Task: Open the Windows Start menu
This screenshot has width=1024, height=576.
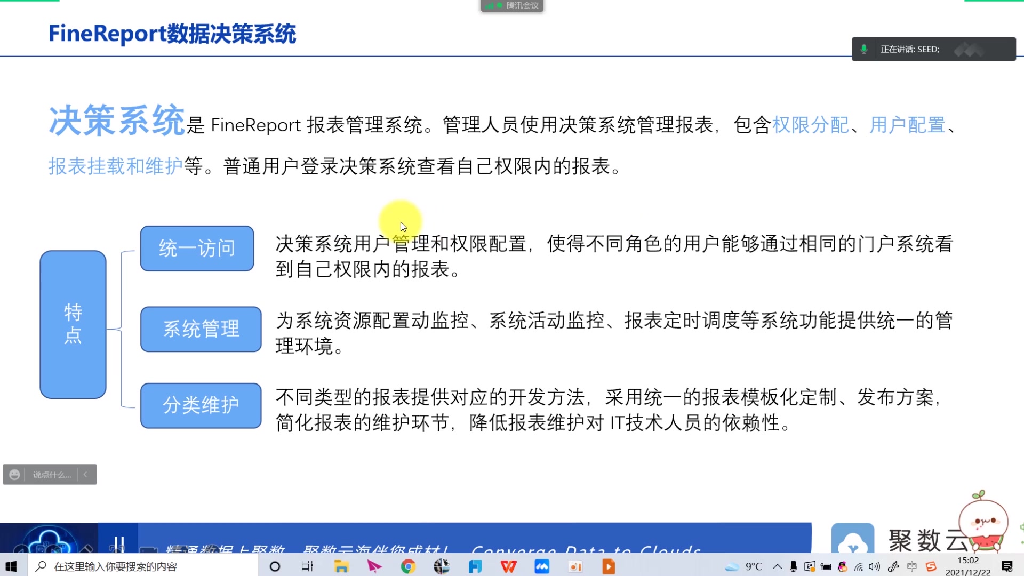Action: tap(11, 566)
